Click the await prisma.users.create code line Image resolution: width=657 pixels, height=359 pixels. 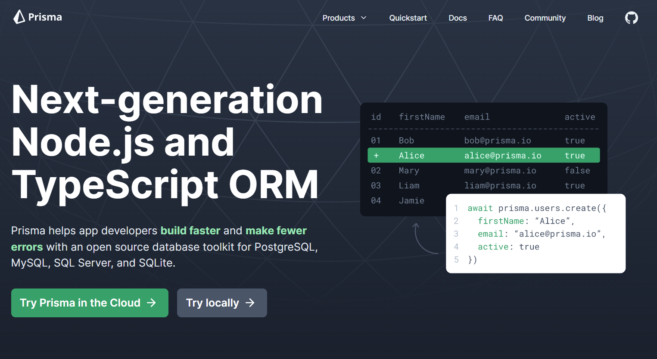click(537, 208)
